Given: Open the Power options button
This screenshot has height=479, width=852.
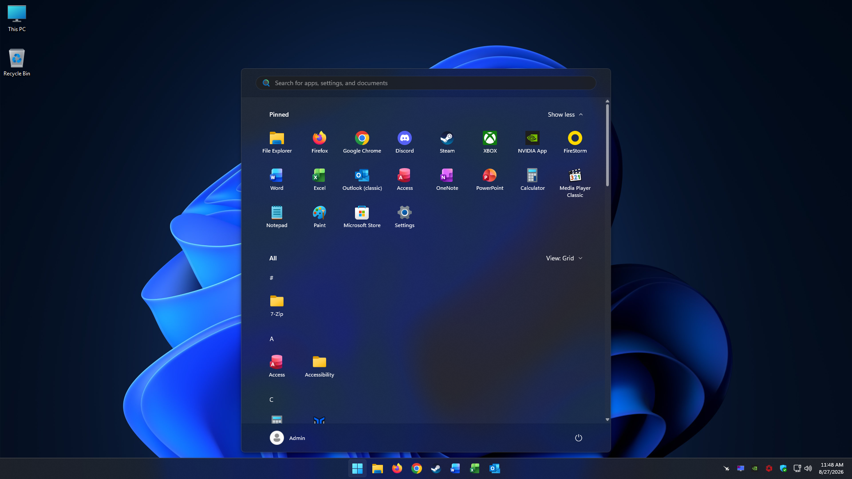Looking at the screenshot, I should 579,438.
